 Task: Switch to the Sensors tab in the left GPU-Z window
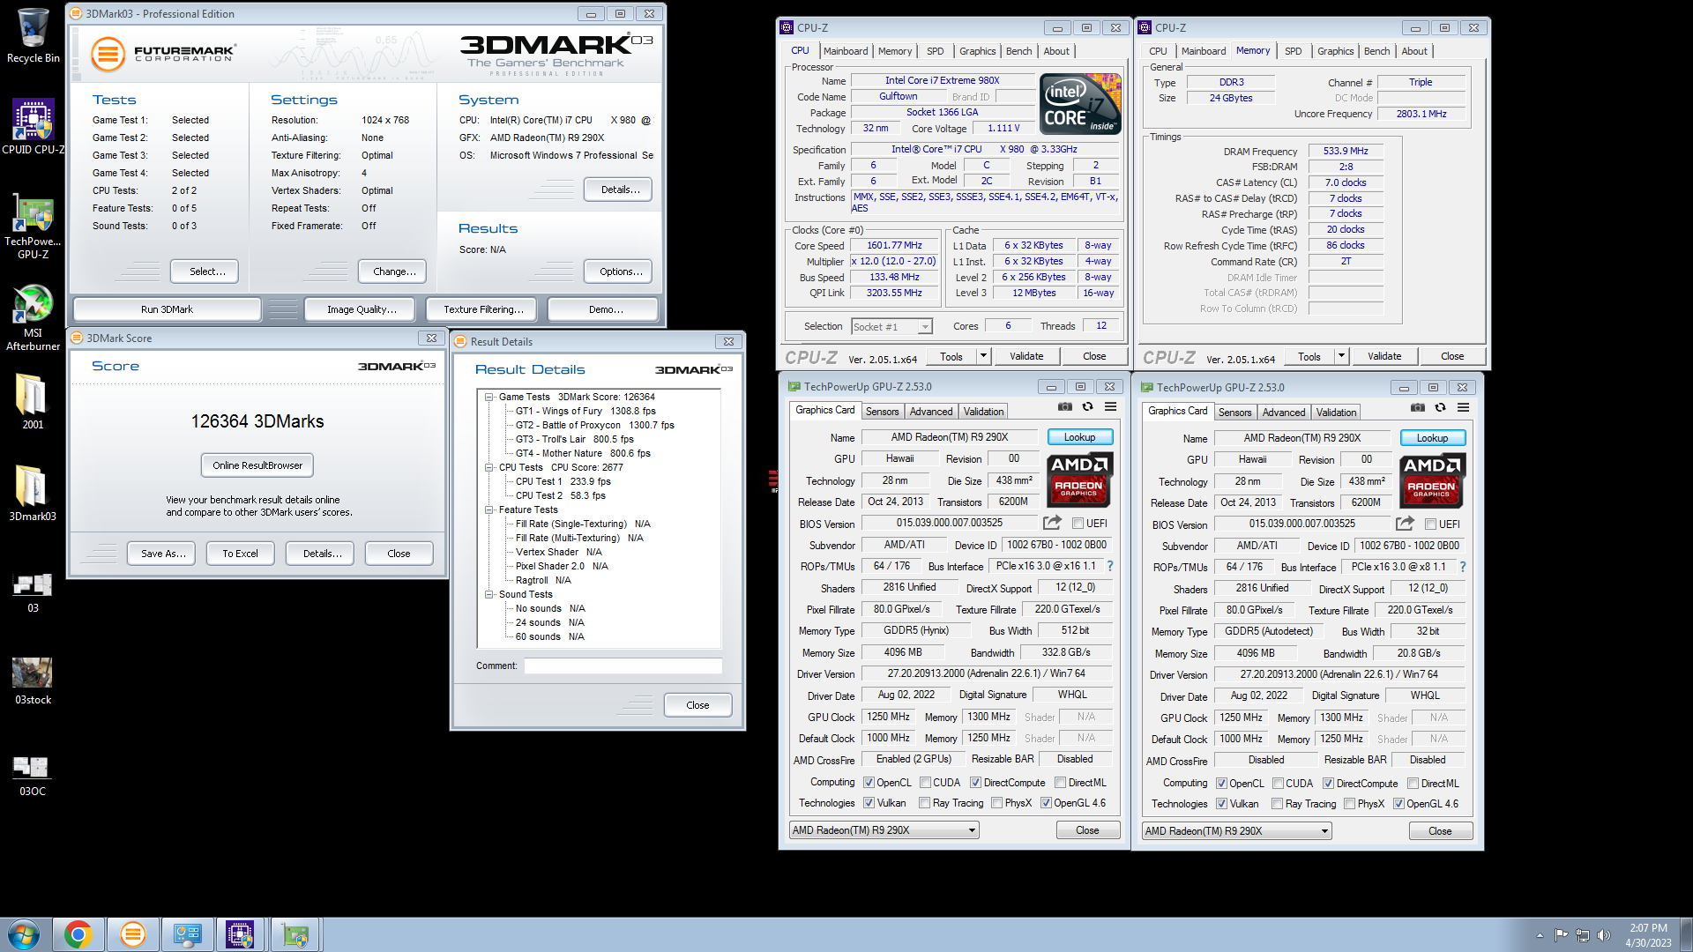coord(882,412)
